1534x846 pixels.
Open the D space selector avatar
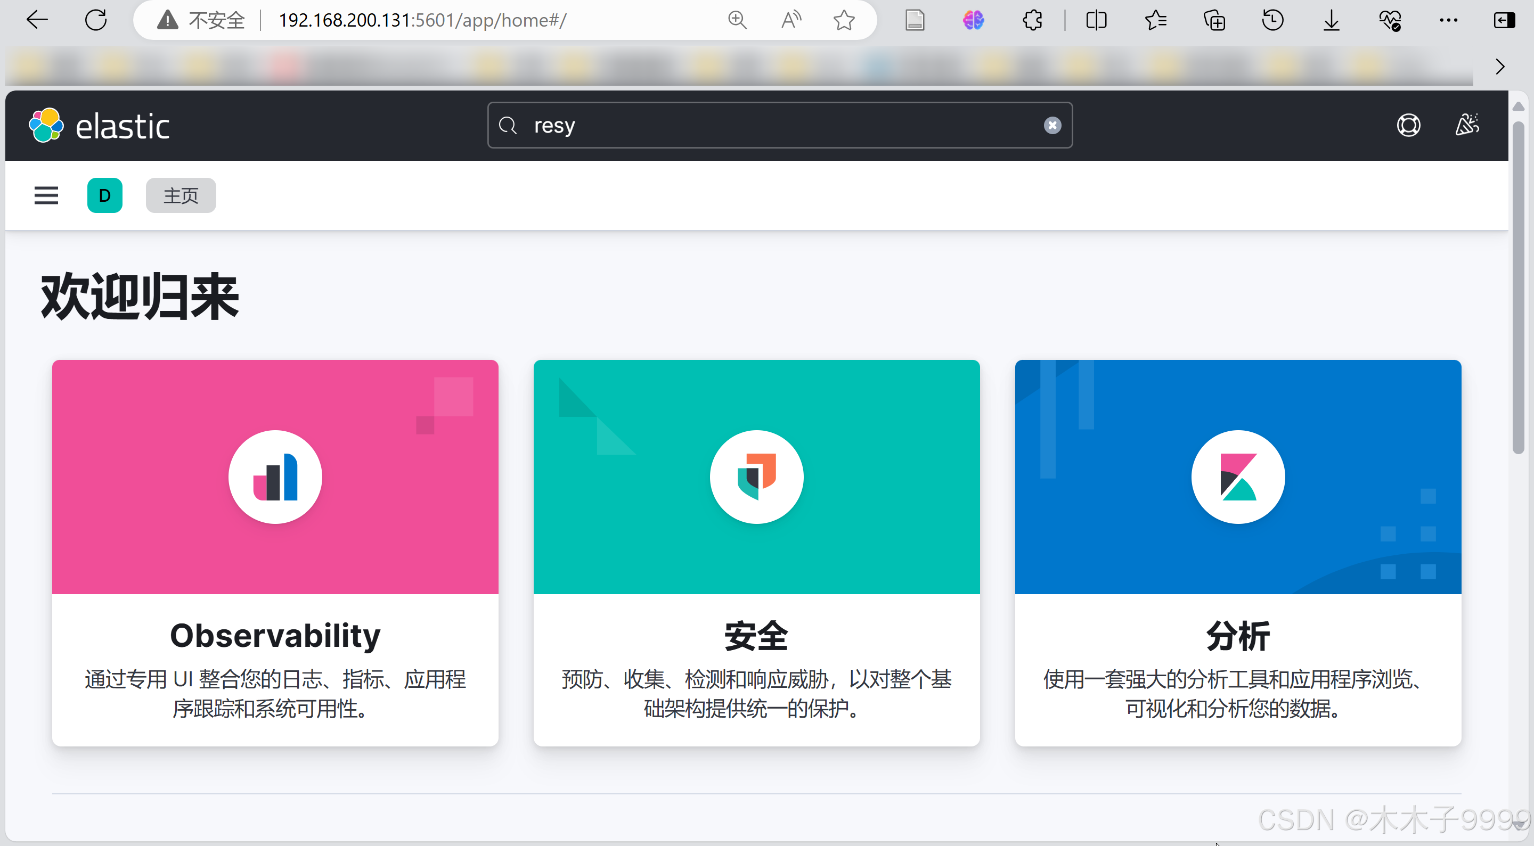tap(105, 195)
